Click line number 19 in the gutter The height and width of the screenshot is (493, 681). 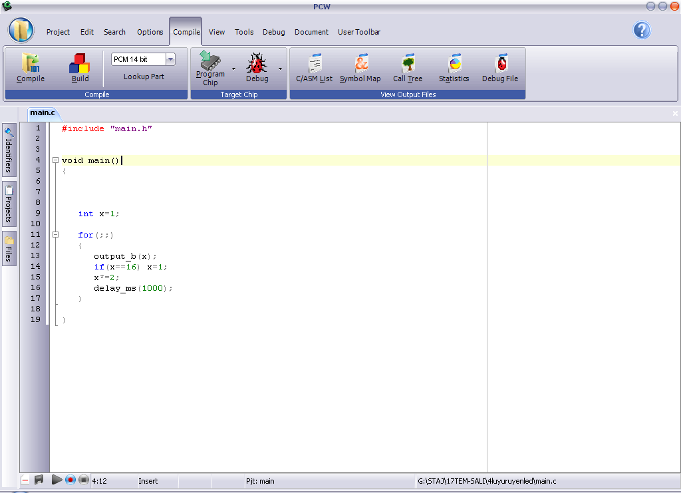coord(36,320)
